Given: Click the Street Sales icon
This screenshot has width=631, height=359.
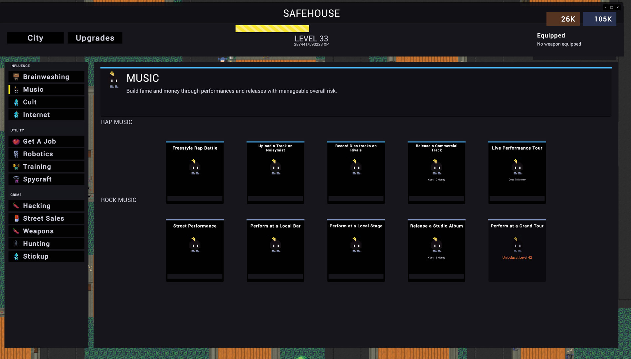Looking at the screenshot, I should (x=16, y=218).
